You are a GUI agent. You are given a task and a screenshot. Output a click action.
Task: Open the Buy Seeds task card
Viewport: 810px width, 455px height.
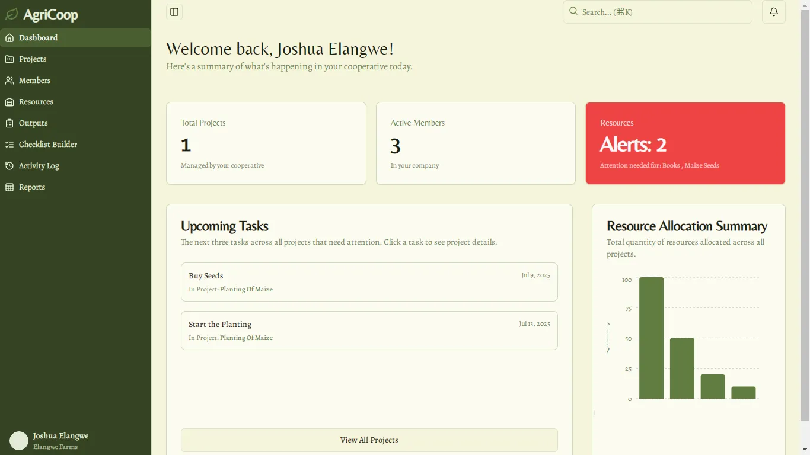coord(369,282)
